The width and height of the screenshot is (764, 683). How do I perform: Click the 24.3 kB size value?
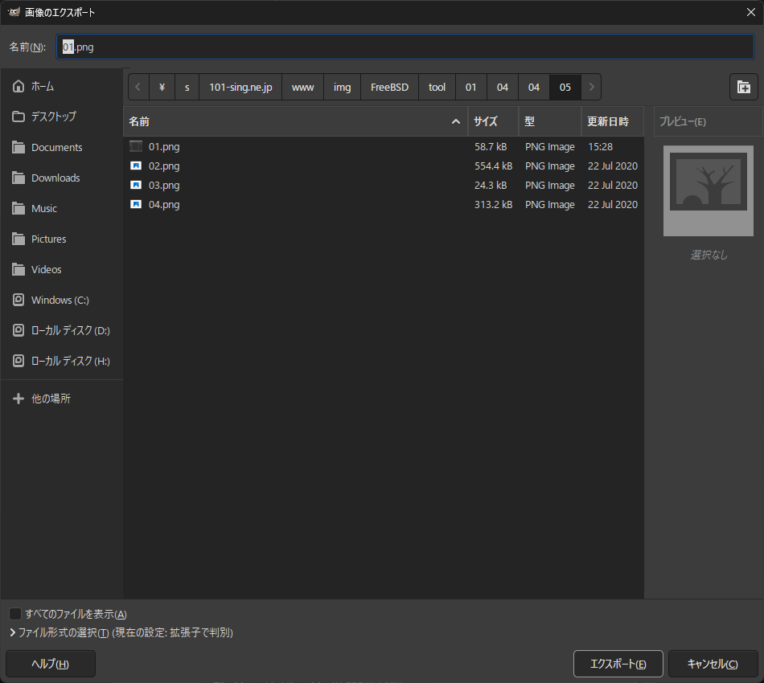[x=491, y=186]
